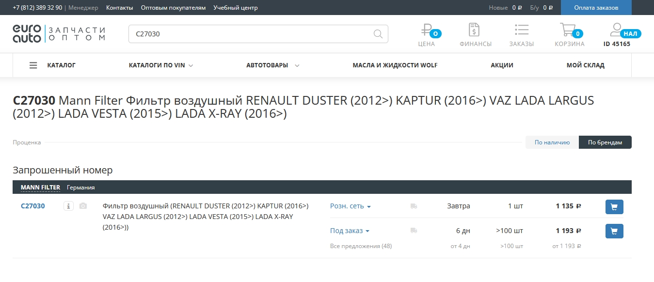This screenshot has height=282, width=654.
Task: Click the 6 дн delivery value
Action: (x=463, y=231)
